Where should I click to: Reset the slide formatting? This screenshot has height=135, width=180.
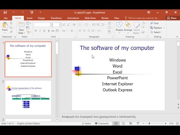[x=28, y=28]
